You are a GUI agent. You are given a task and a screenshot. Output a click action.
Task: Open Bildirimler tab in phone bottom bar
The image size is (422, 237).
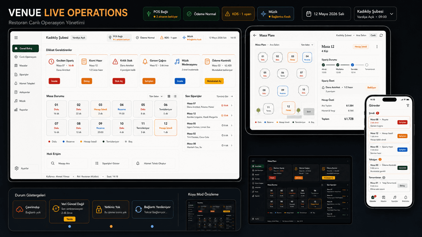click(x=406, y=199)
